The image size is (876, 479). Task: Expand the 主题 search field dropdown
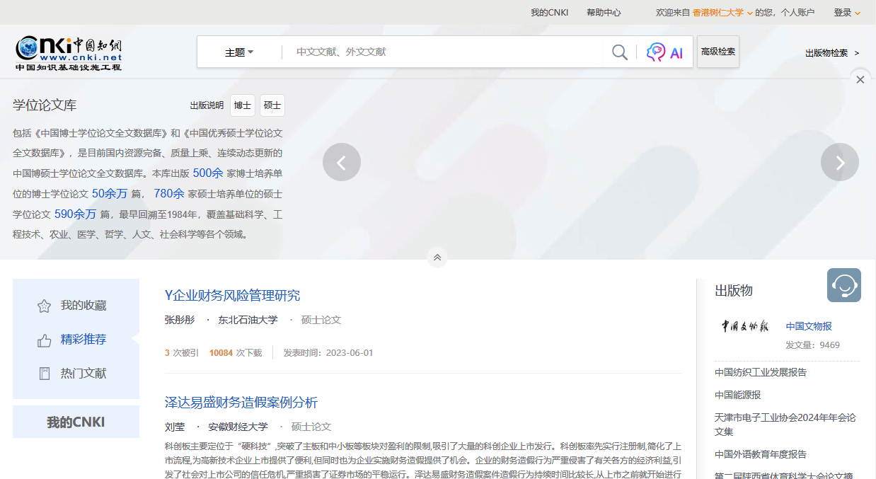tap(239, 52)
